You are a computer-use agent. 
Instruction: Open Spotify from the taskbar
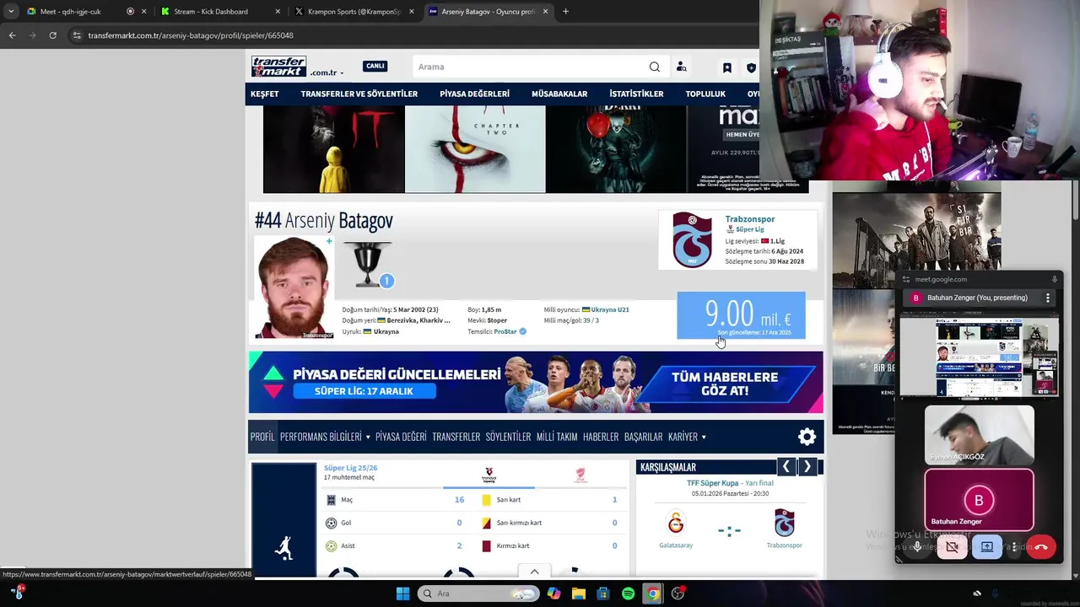(x=628, y=594)
